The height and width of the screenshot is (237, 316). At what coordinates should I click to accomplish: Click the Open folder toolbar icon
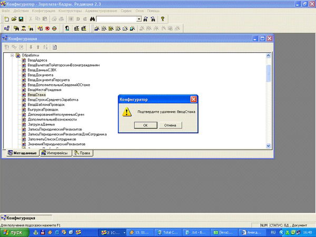[13, 18]
